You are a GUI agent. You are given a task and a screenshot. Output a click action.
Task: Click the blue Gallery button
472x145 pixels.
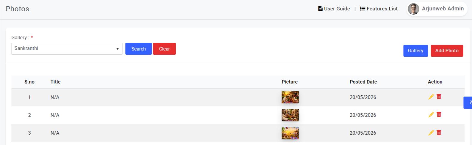click(x=415, y=51)
